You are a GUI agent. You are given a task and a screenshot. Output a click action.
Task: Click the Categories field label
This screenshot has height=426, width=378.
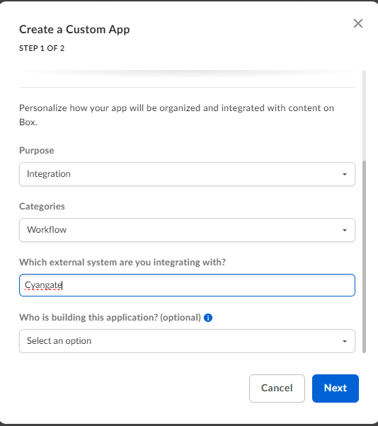[x=42, y=207]
